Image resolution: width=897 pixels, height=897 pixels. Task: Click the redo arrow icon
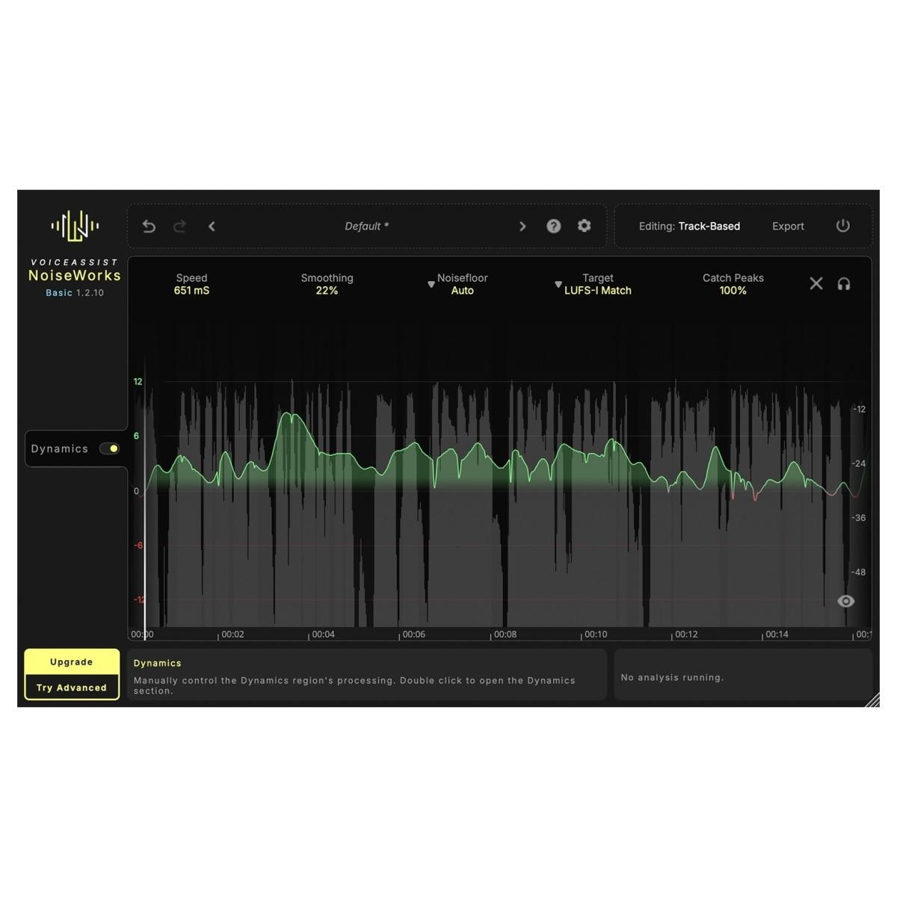click(x=179, y=226)
